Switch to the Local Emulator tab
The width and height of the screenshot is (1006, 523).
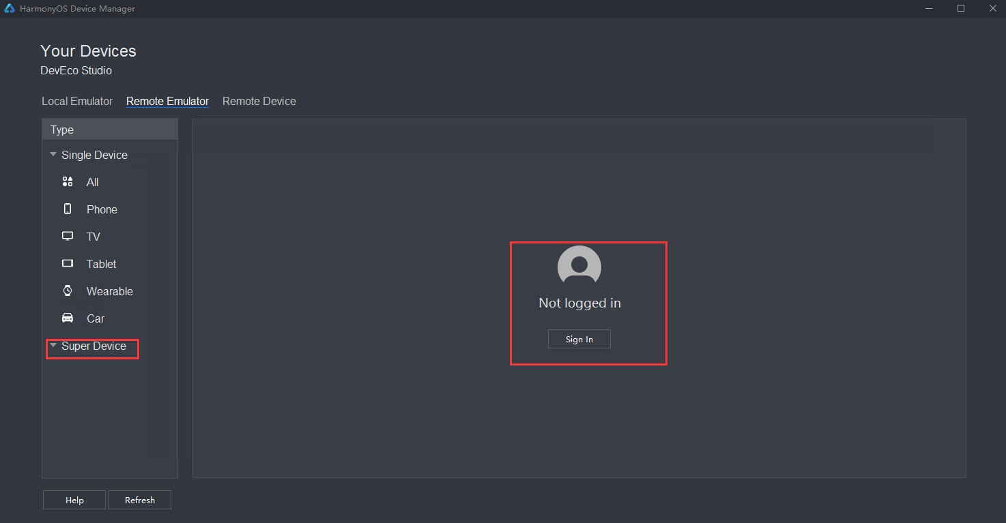click(77, 101)
